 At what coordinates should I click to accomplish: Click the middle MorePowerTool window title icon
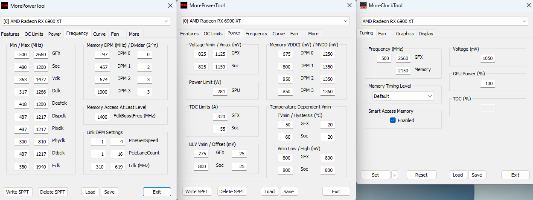tap(184, 6)
